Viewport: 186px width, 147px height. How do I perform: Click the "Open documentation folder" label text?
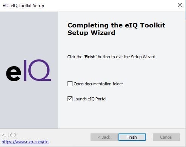tap(98, 84)
